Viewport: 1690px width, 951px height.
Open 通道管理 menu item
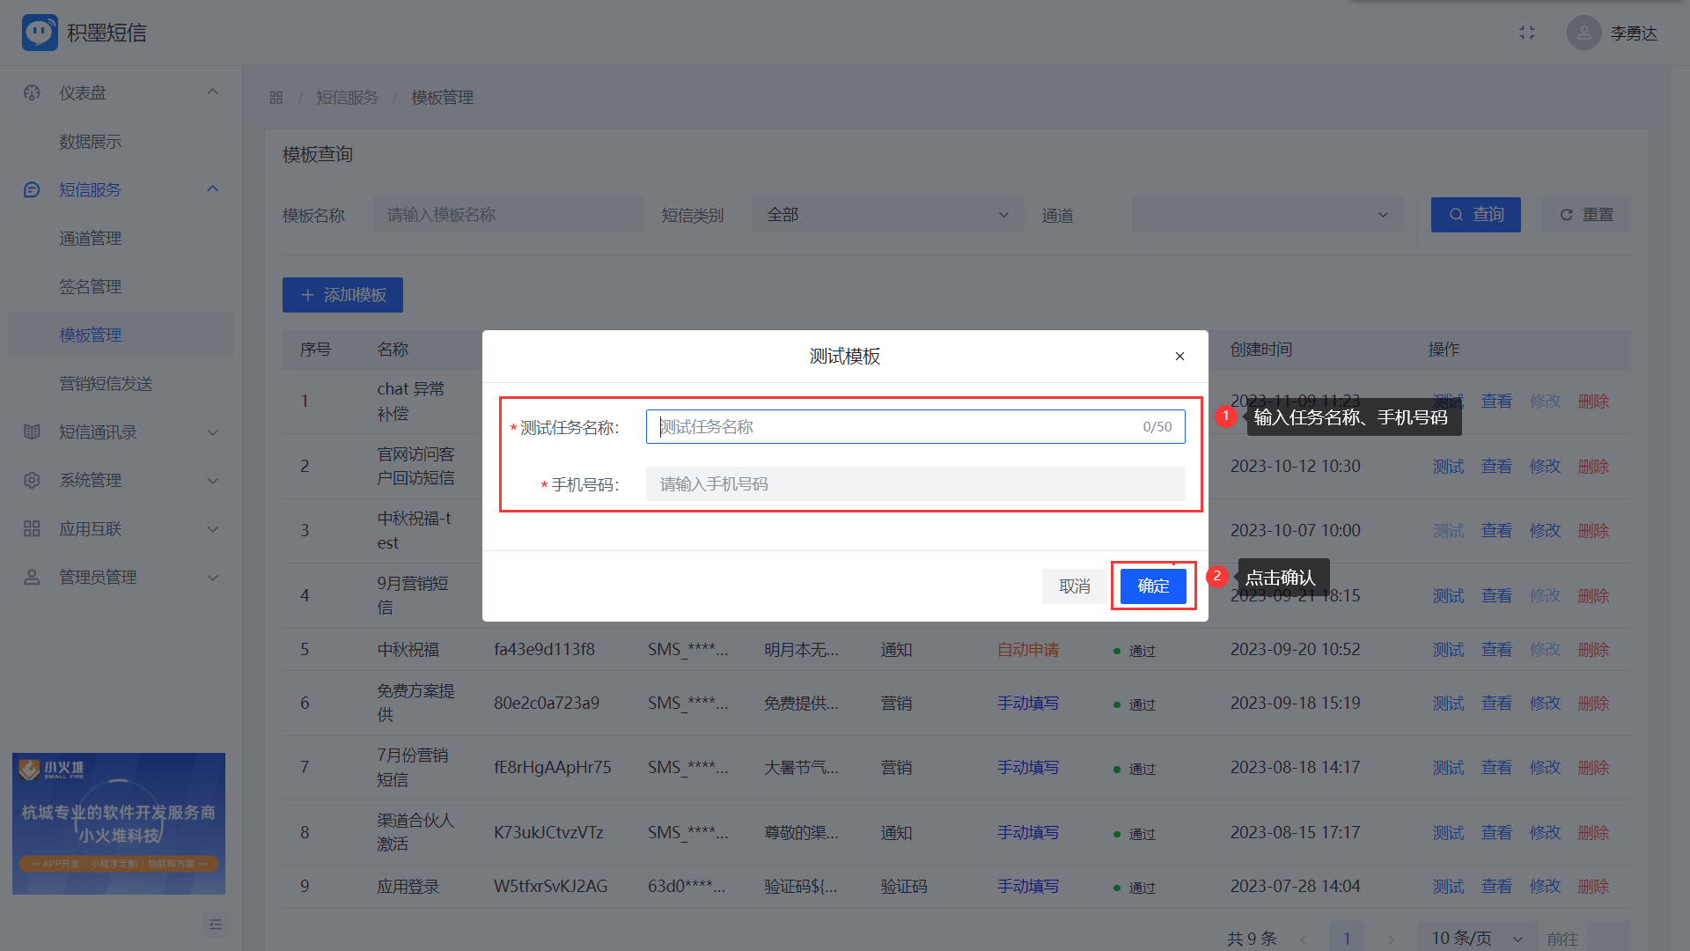(x=90, y=238)
